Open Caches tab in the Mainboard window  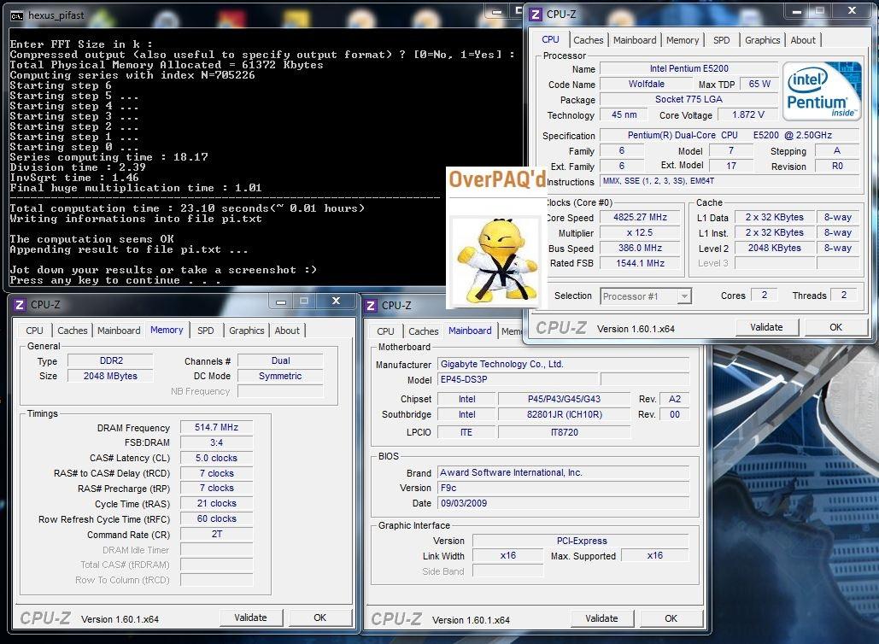click(423, 331)
